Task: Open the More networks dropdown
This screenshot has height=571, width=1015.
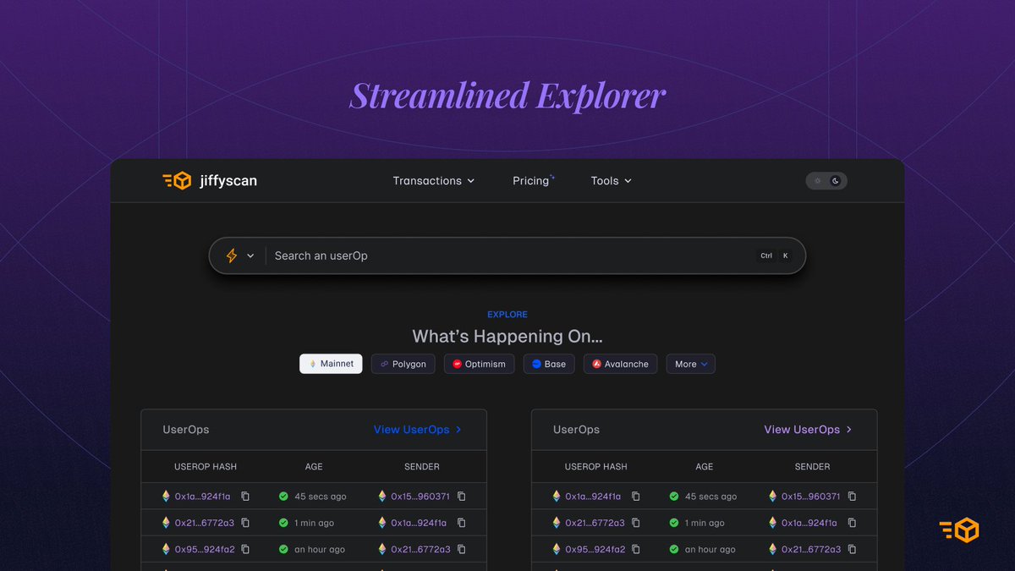Action: click(691, 364)
